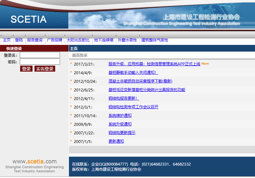Click into the 密码 password field
The width and height of the screenshot is (255, 178).
point(40,62)
